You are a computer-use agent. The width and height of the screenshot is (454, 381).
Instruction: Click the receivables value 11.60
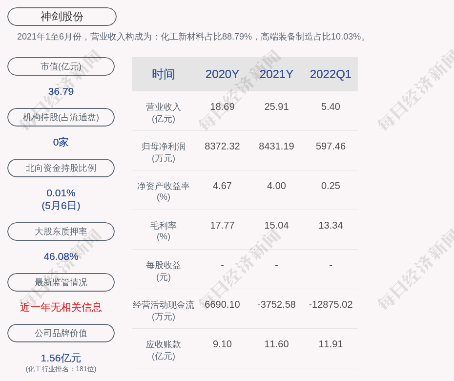pyautogui.click(x=276, y=344)
